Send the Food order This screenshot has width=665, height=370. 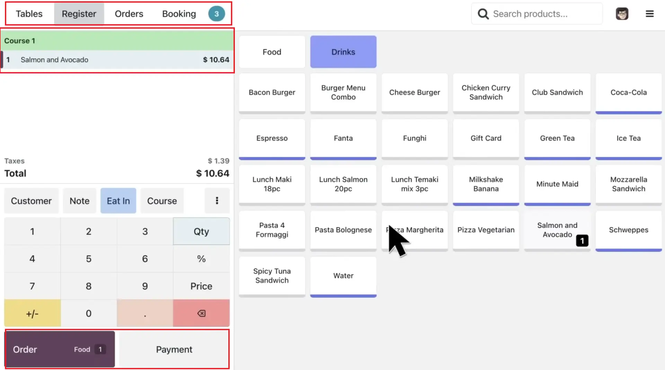59,349
